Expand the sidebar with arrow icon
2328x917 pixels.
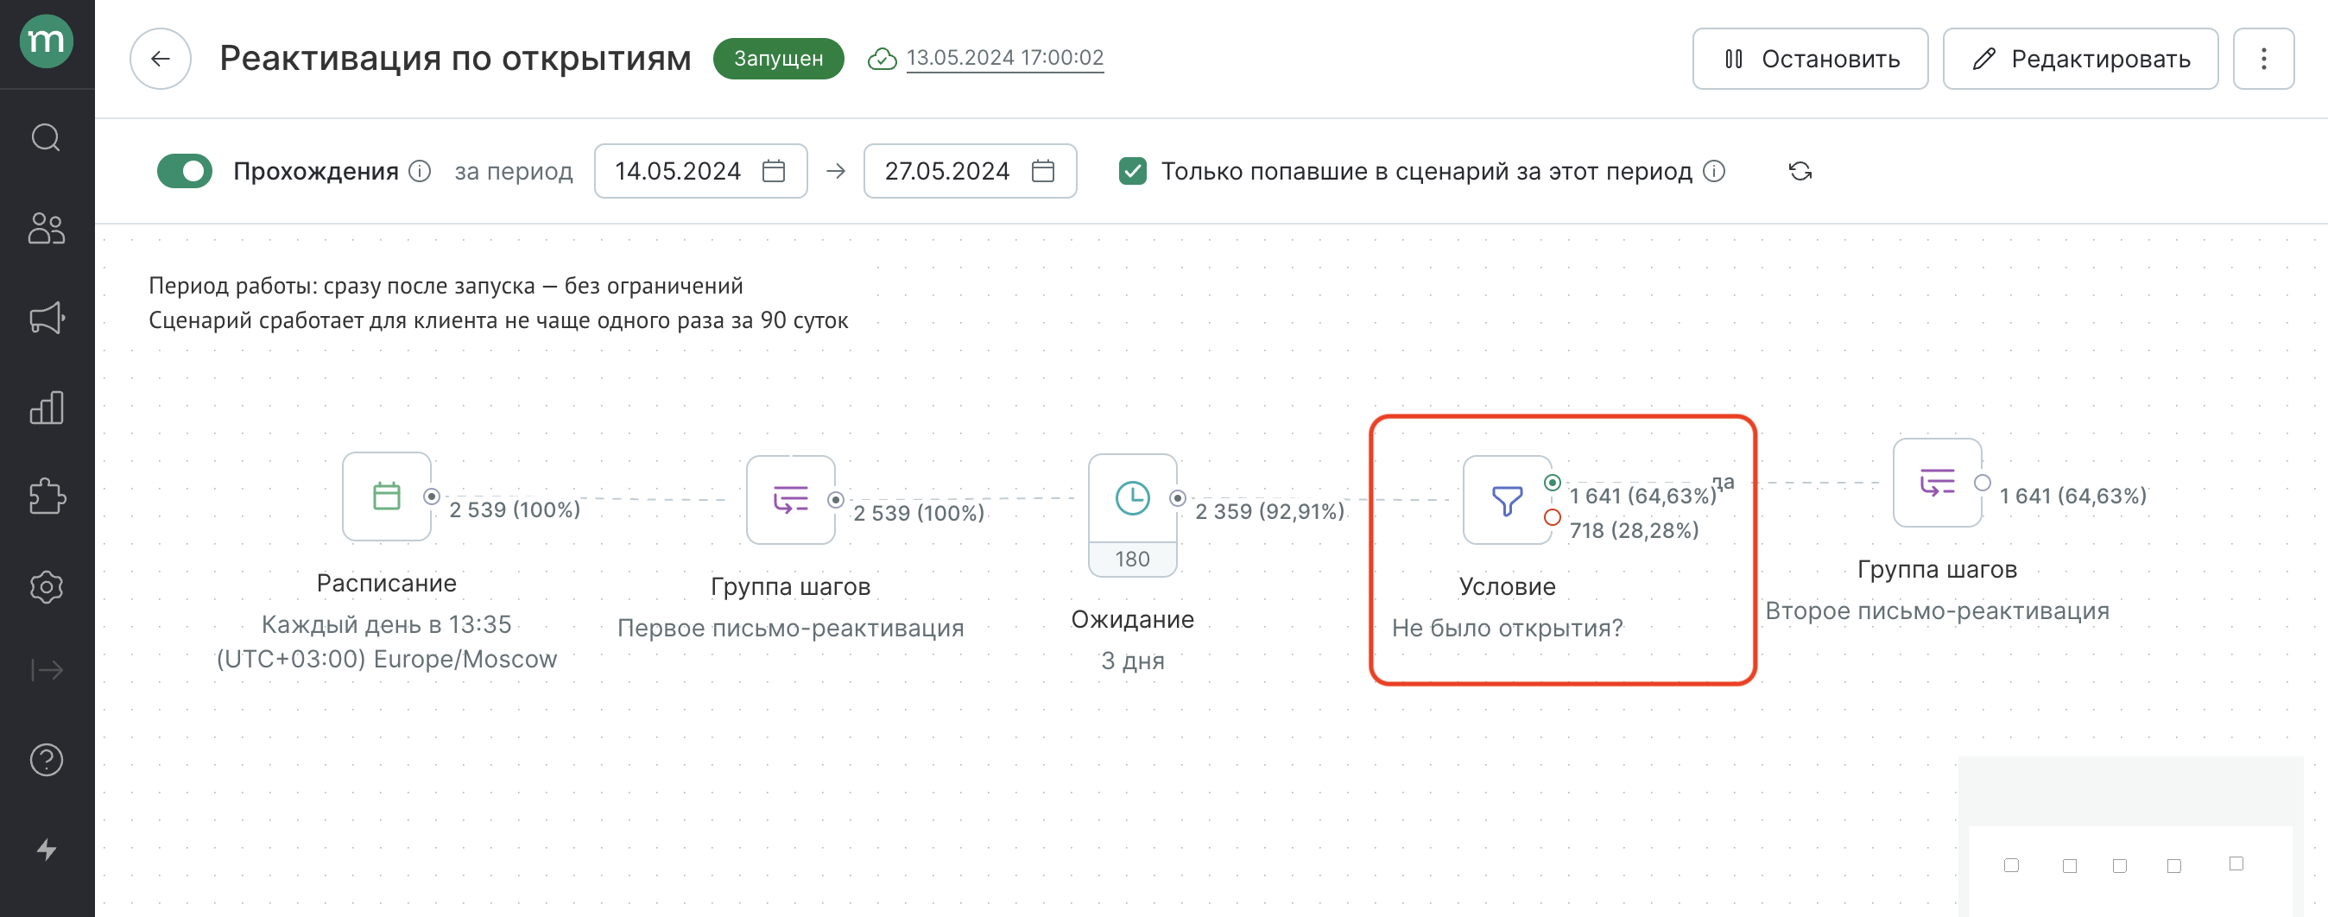tap(46, 669)
